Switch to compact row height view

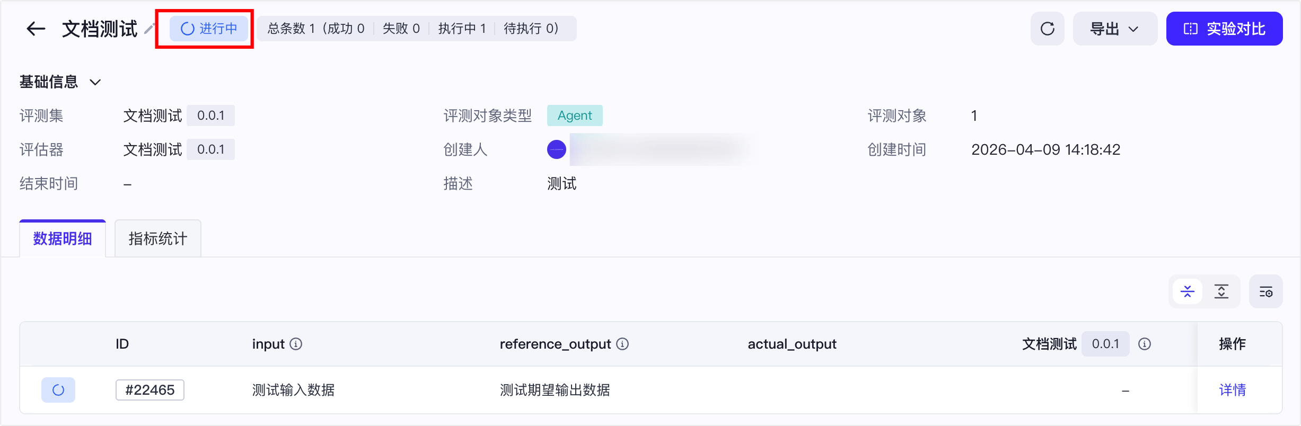point(1188,291)
